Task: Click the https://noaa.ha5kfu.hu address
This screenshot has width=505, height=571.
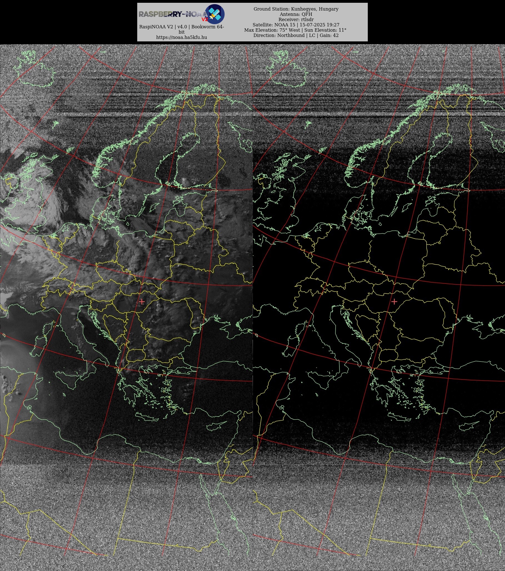Action: click(182, 37)
